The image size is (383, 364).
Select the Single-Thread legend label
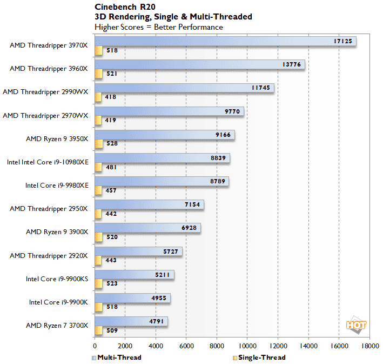262,358
